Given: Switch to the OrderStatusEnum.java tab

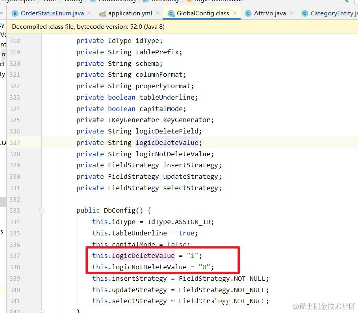Looking at the screenshot, I should pos(52,13).
